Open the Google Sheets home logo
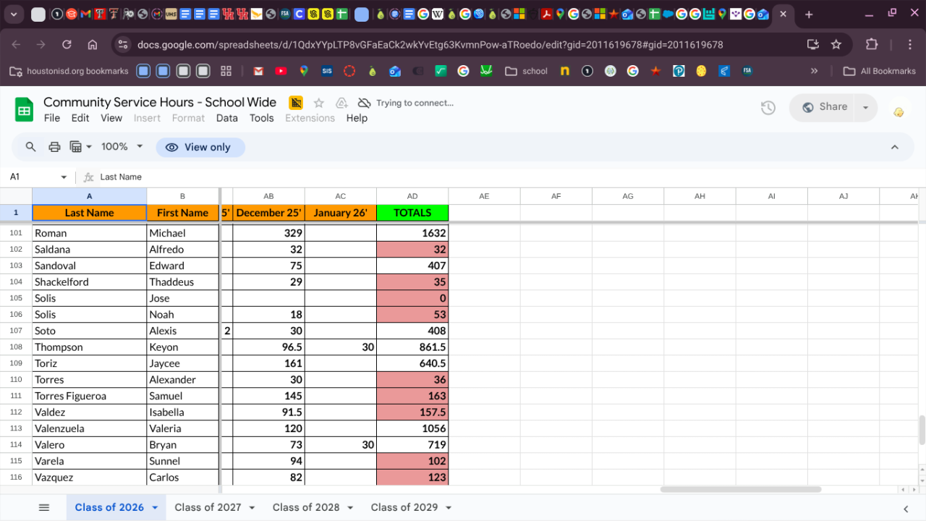This screenshot has width=926, height=521. pyautogui.click(x=25, y=110)
